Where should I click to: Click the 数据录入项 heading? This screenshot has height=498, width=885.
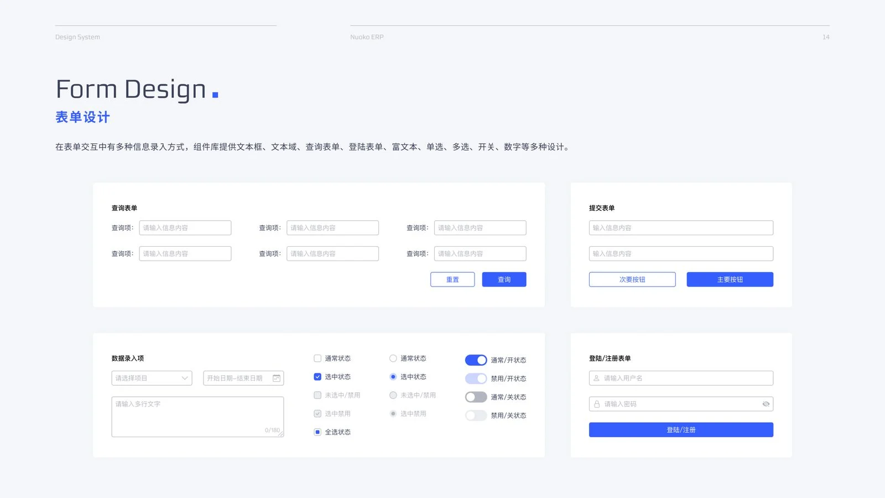tap(128, 359)
